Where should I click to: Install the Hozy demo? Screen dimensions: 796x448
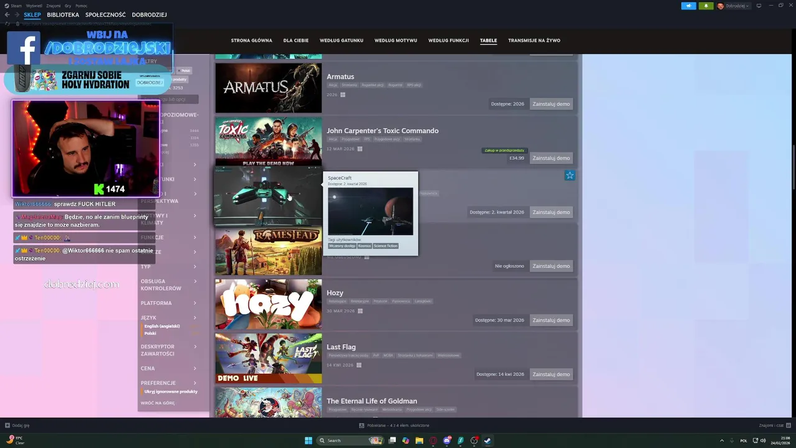(x=551, y=320)
